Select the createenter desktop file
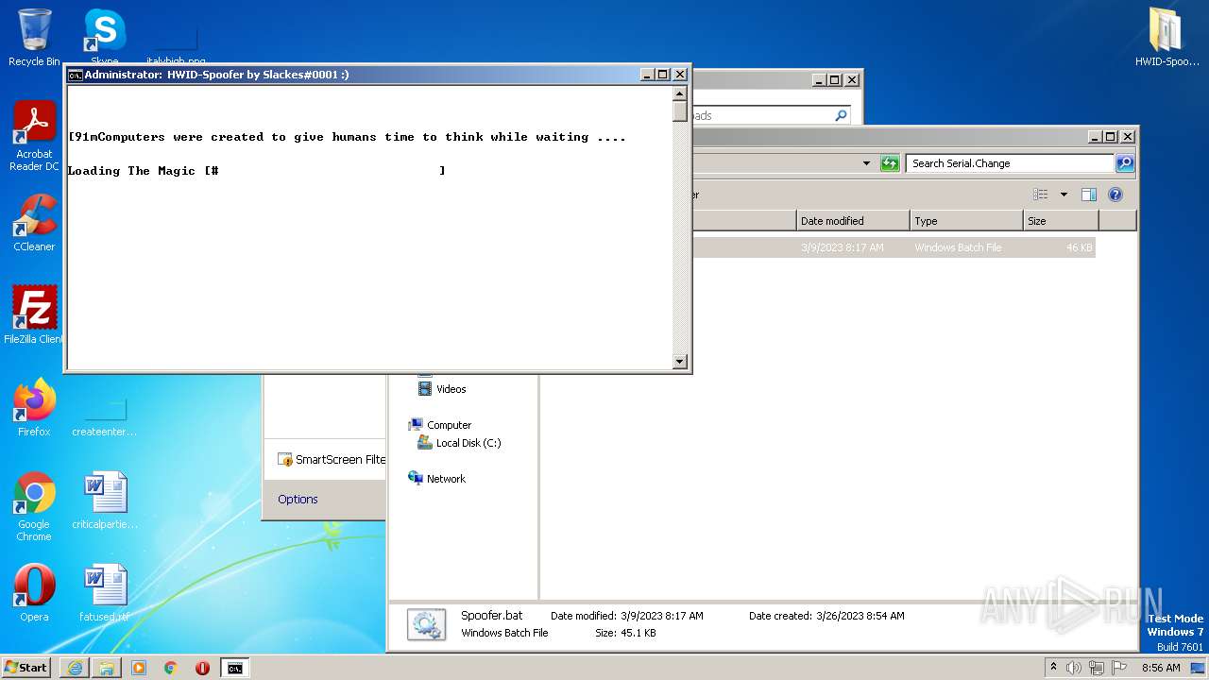The height and width of the screenshot is (680, 1209). coord(105,417)
